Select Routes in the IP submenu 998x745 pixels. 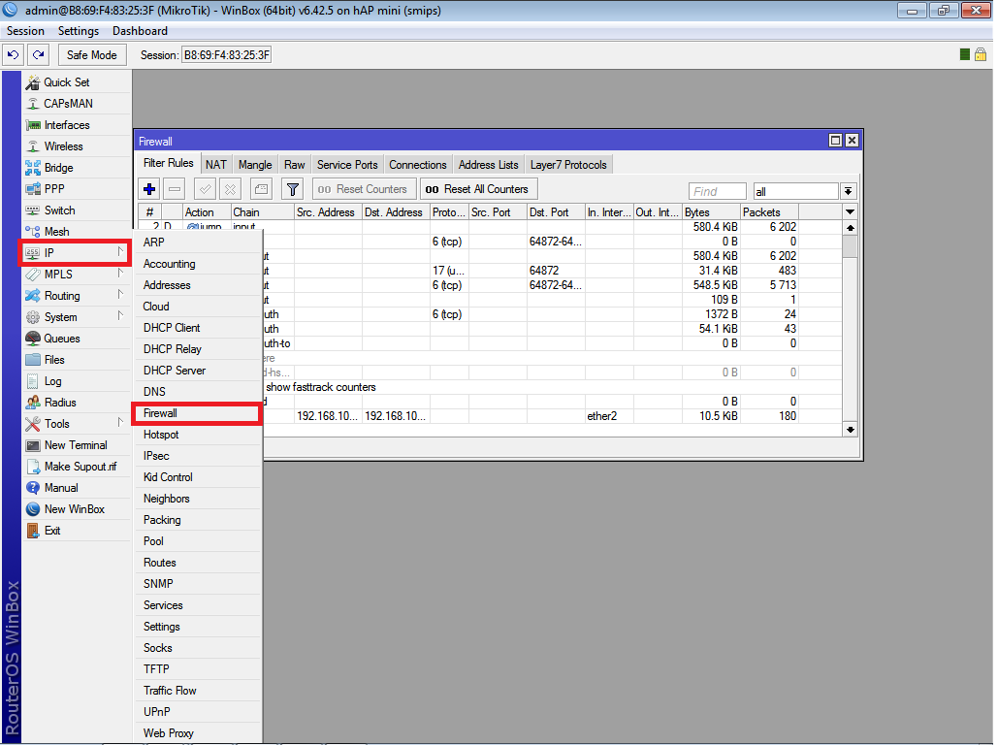[198, 563]
